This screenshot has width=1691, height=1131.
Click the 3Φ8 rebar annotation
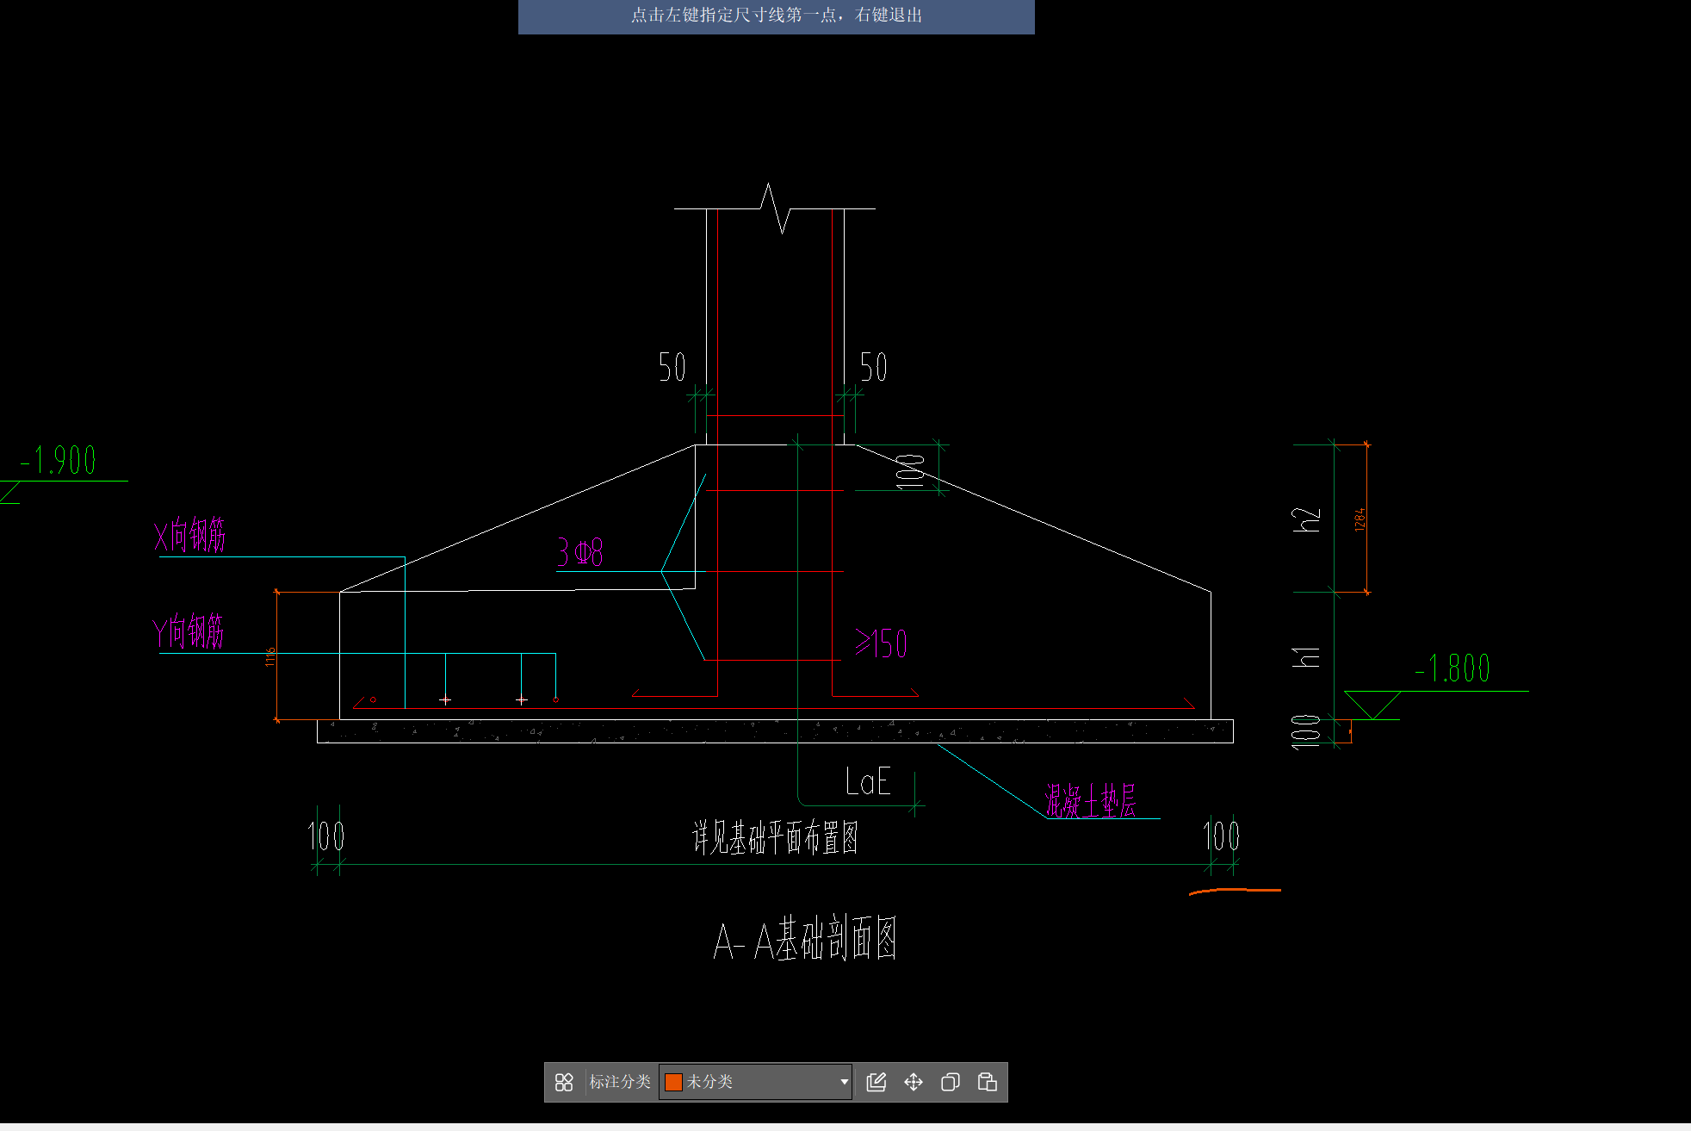[x=580, y=552]
